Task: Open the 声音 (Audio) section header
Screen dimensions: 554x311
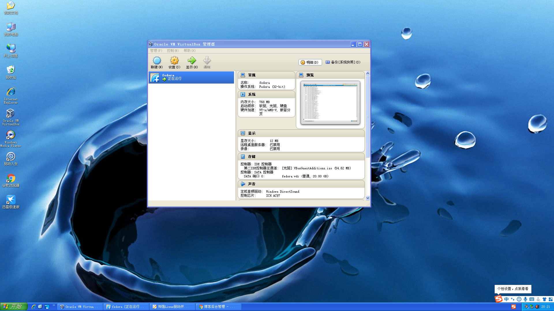Action: [301, 184]
